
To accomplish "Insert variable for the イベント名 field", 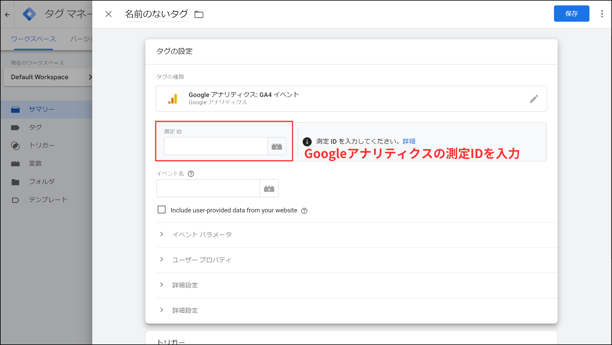I will pyautogui.click(x=269, y=188).
